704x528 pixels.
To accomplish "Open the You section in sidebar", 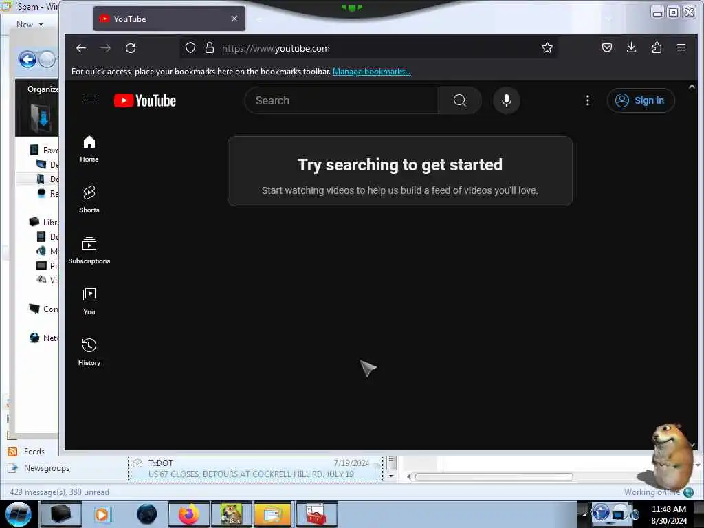I will 89,301.
